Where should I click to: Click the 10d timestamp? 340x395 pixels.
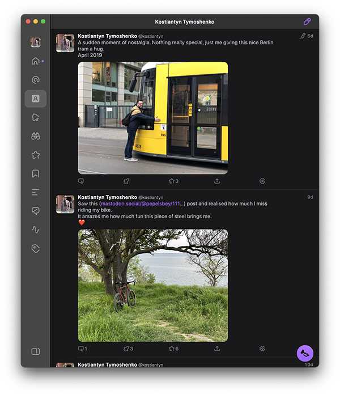[309, 364]
